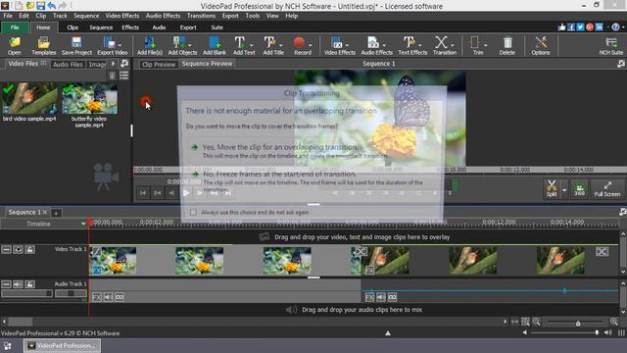Open the Record dropdown arrow

pyautogui.click(x=311, y=45)
